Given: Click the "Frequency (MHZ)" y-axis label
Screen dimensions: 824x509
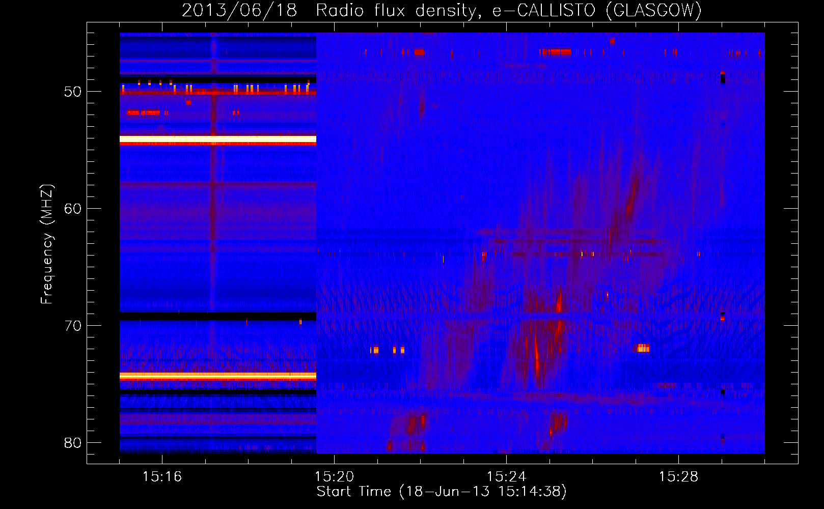Looking at the screenshot, I should [47, 244].
